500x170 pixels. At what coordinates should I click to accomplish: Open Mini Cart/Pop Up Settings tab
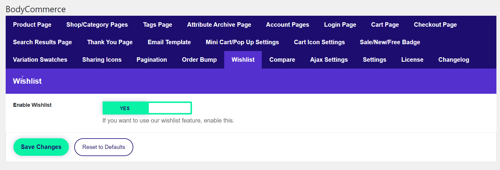242,42
